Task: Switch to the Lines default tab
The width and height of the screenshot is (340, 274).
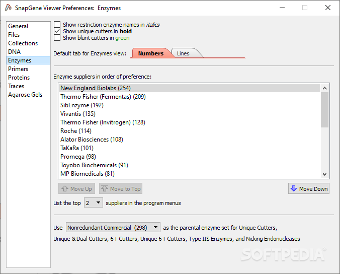Action: click(183, 53)
